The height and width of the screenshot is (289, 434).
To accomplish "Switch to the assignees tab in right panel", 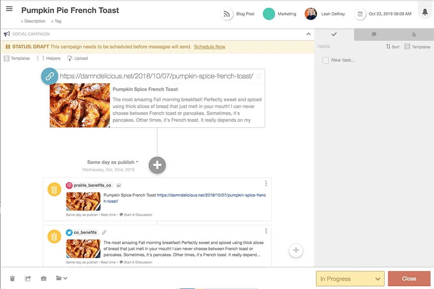I will (414, 34).
